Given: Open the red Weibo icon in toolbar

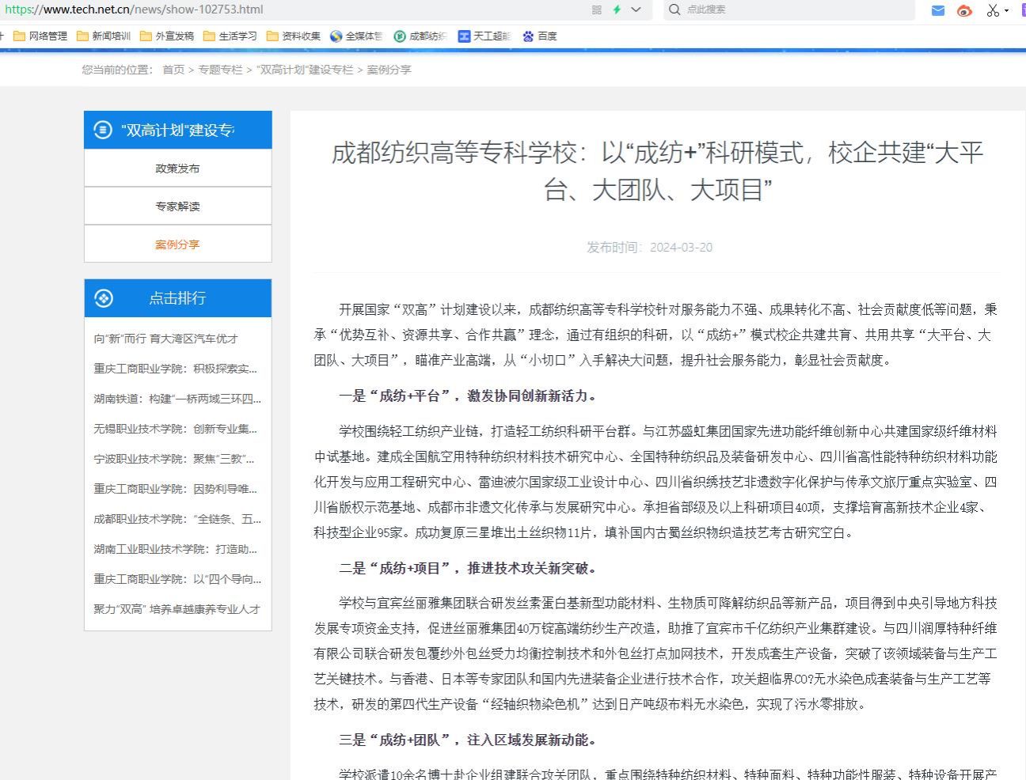Looking at the screenshot, I should tap(964, 10).
